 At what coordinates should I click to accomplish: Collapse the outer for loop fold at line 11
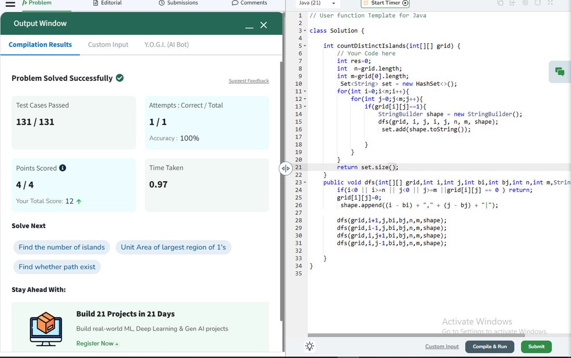click(305, 91)
